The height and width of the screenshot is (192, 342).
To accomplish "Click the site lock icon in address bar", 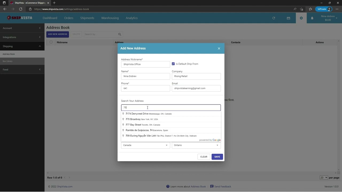I will pos(30,9).
